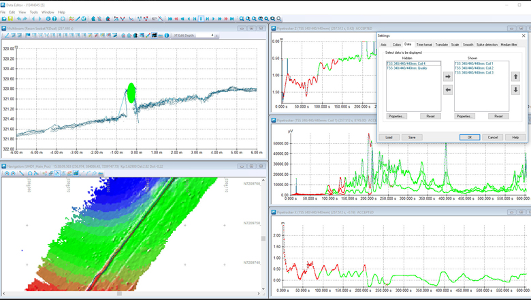Move the shown item down in order

515,90
